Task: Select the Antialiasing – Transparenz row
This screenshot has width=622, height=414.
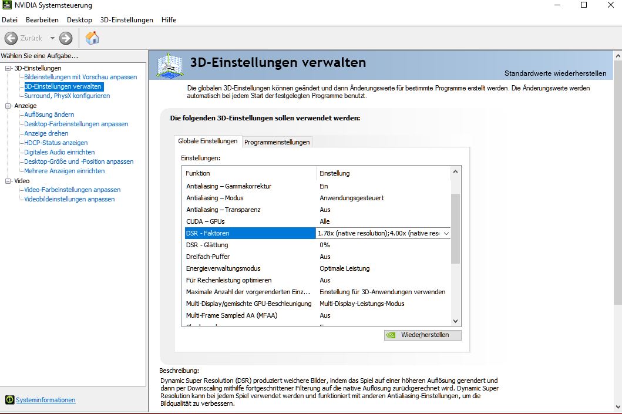Action: point(317,210)
